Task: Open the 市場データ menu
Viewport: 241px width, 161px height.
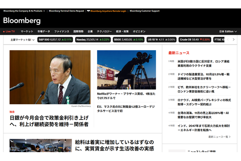Action: click(44, 31)
